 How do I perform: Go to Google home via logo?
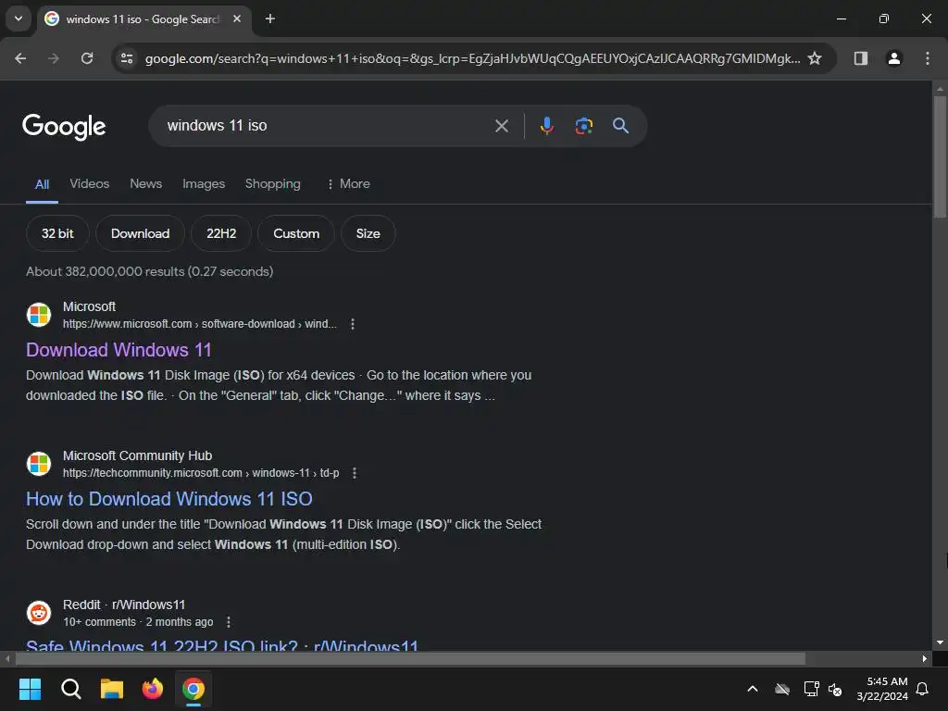point(64,126)
